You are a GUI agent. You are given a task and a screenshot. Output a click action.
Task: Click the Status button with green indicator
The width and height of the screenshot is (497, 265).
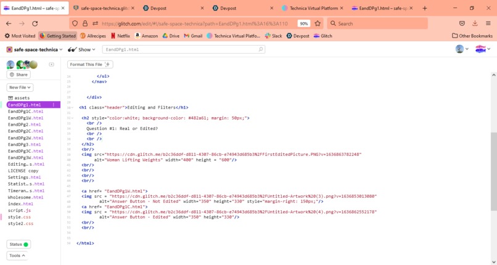click(18, 245)
